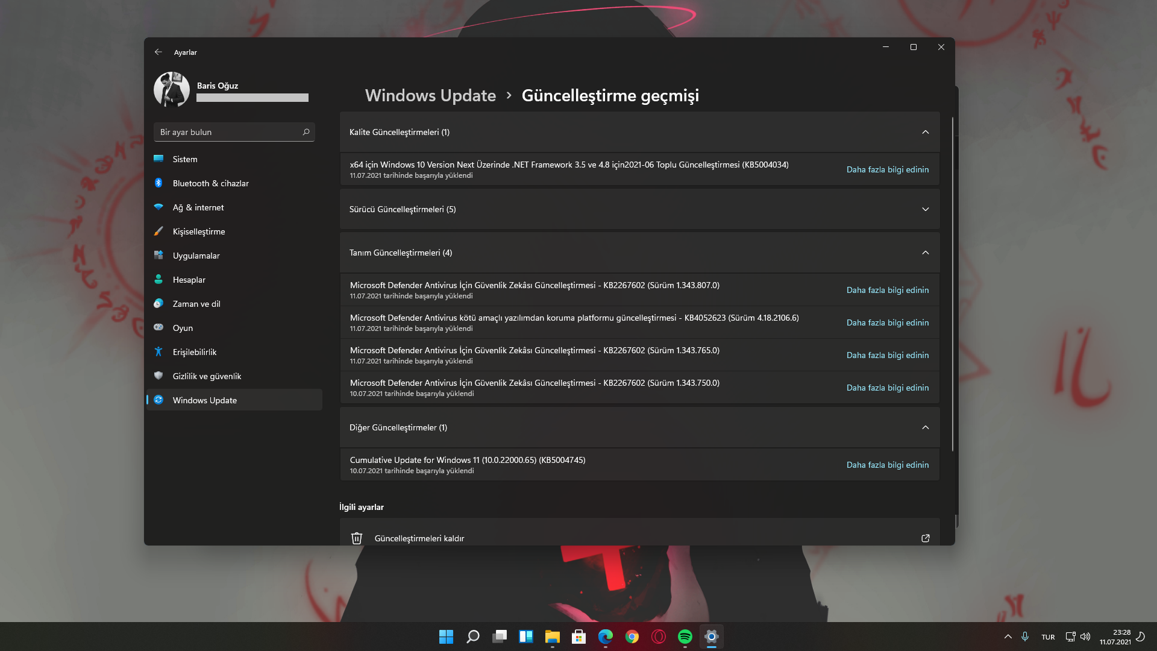Expand the Sürücü Güncelleştirmeleri section
This screenshot has width=1157, height=651.
pyautogui.click(x=925, y=209)
